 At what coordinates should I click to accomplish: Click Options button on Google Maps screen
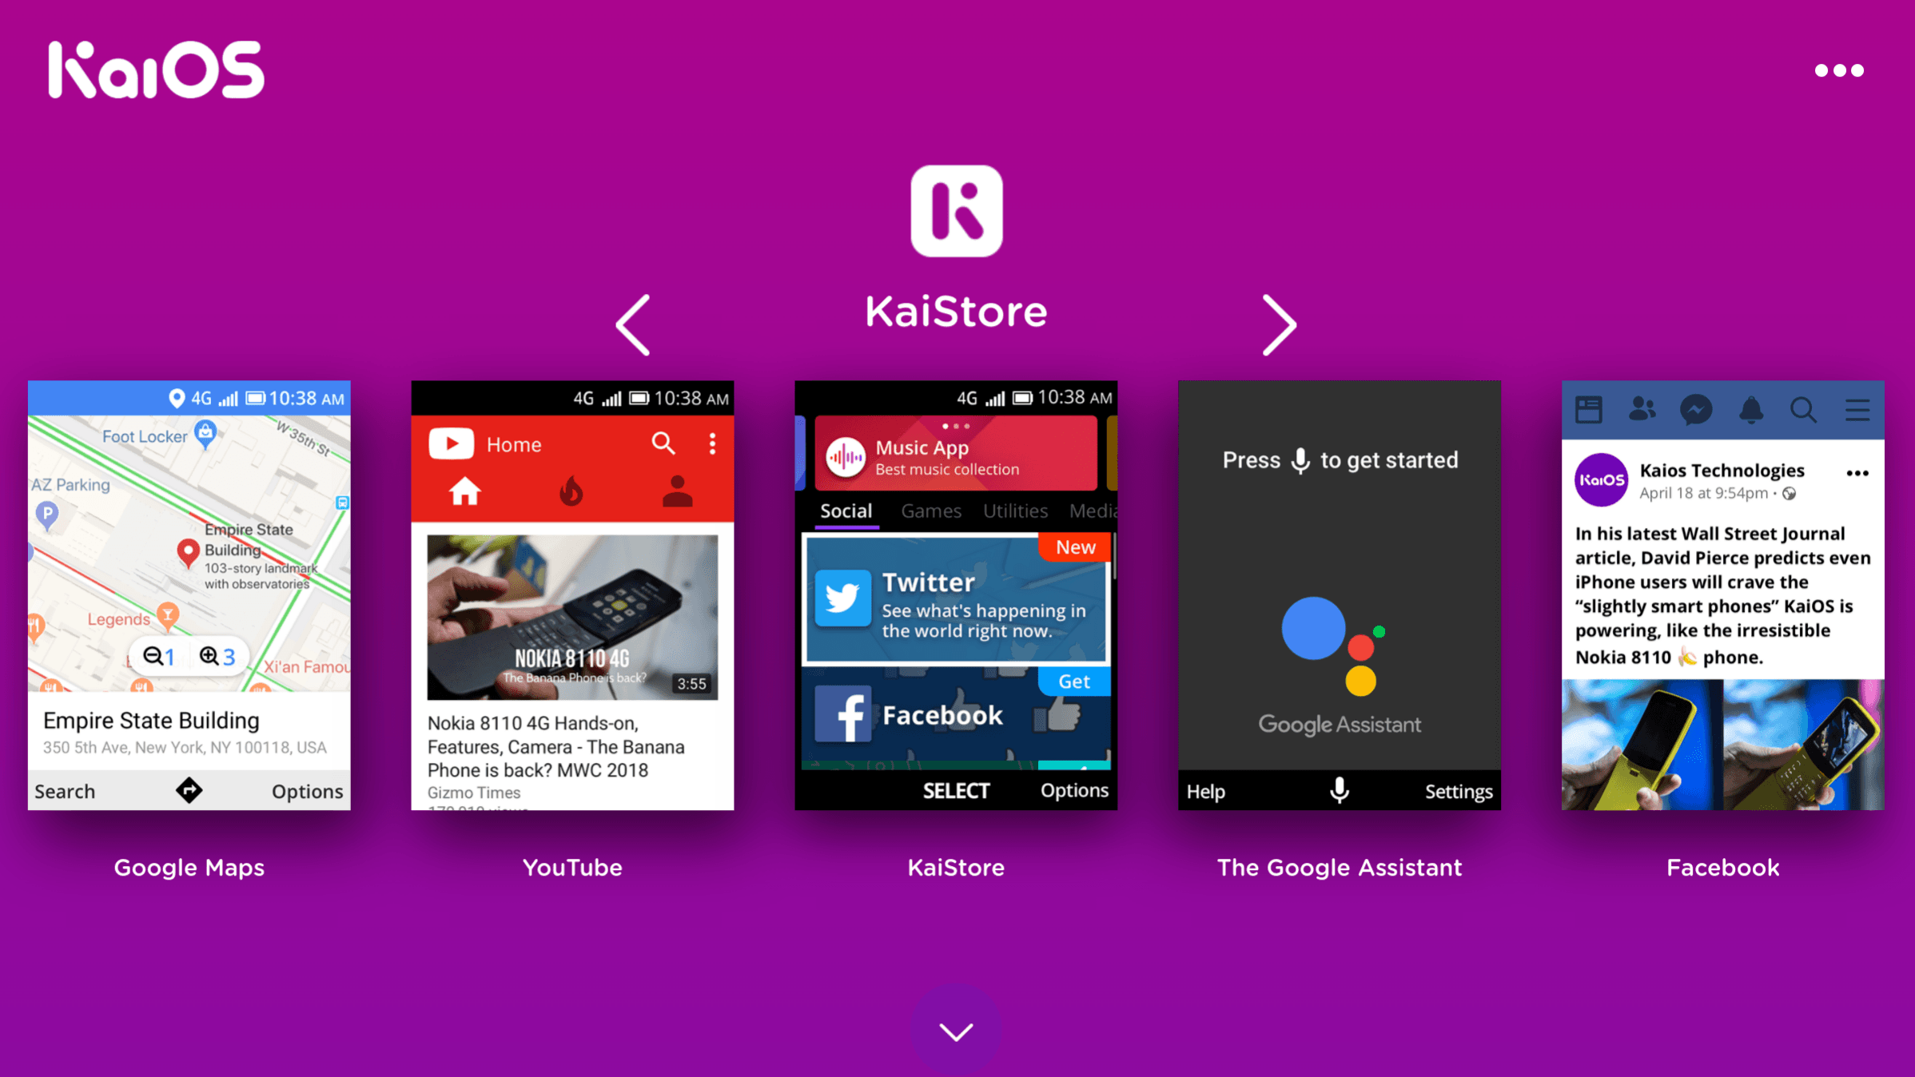308,789
